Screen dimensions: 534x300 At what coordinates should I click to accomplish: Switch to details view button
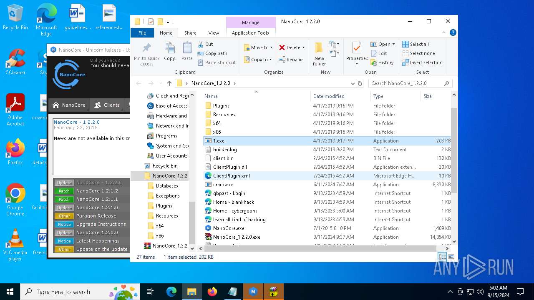click(442, 257)
